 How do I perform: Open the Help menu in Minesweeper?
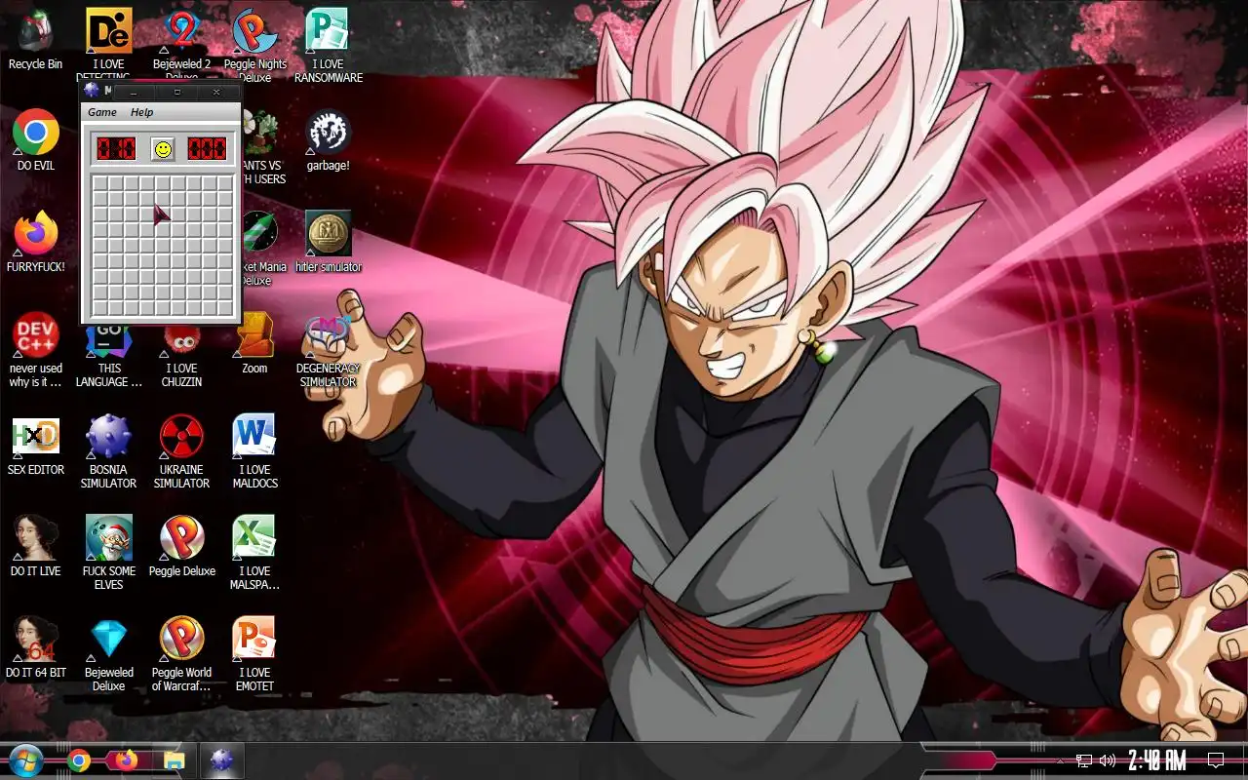tap(142, 112)
